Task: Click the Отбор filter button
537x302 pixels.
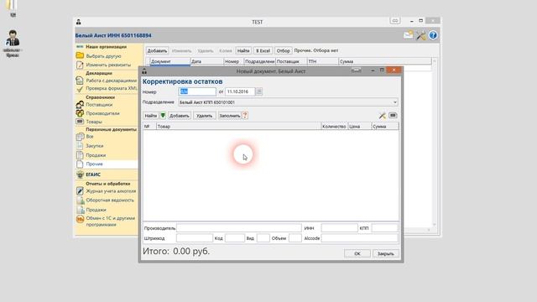Action: 284,50
